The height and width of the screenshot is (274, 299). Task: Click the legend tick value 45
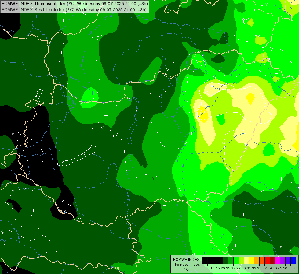coord(280,268)
